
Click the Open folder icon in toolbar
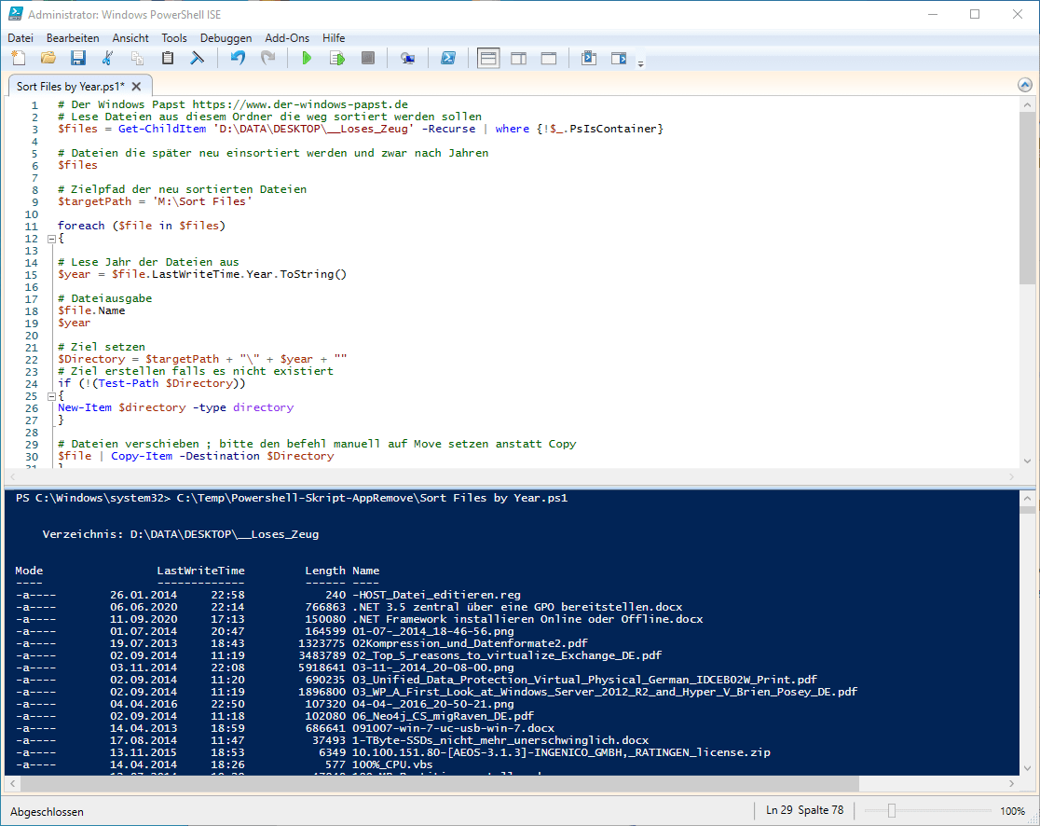[x=48, y=59]
